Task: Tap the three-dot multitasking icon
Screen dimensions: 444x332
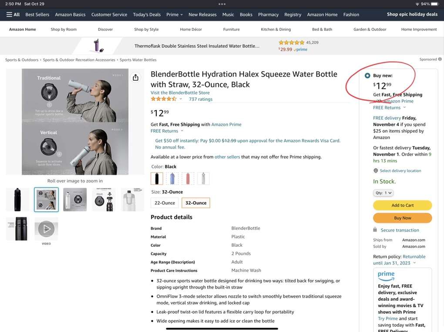Action: pyautogui.click(x=222, y=4)
